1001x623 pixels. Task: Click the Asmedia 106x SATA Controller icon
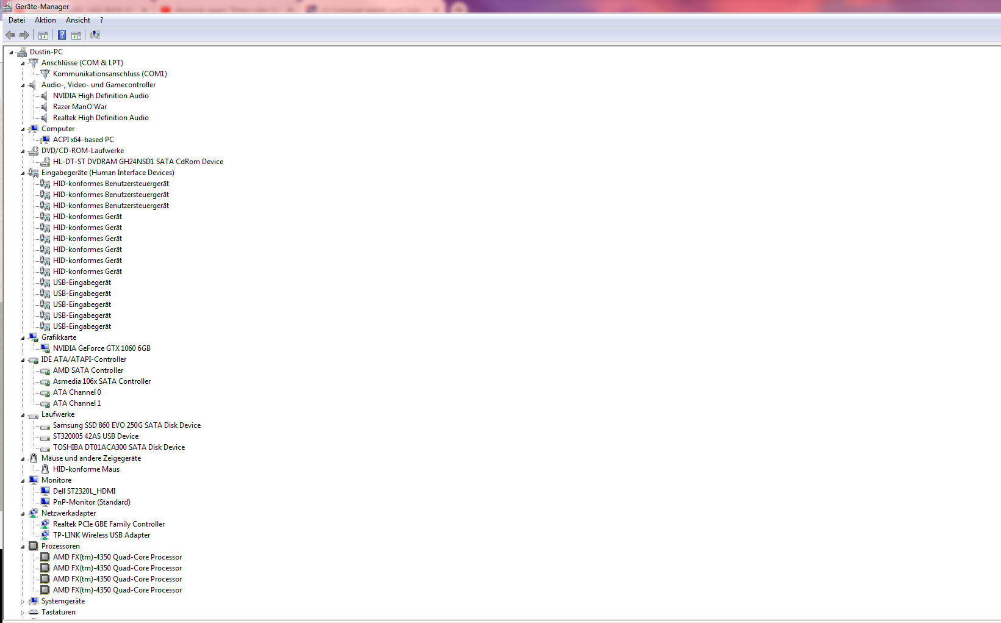pyautogui.click(x=45, y=381)
